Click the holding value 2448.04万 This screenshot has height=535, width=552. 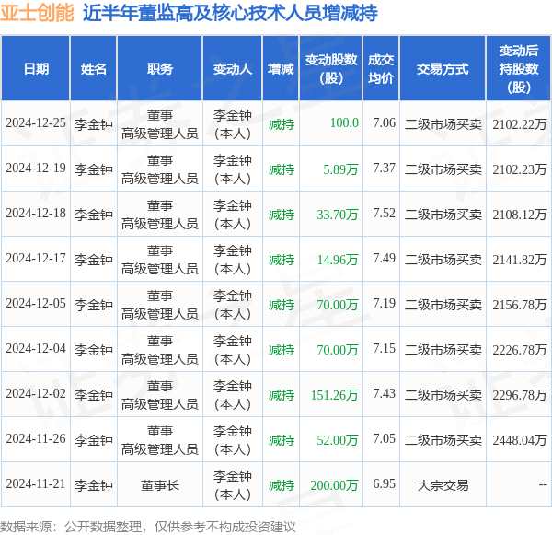[x=519, y=440]
